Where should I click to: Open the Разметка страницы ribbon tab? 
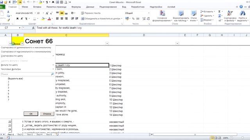coord(56,7)
